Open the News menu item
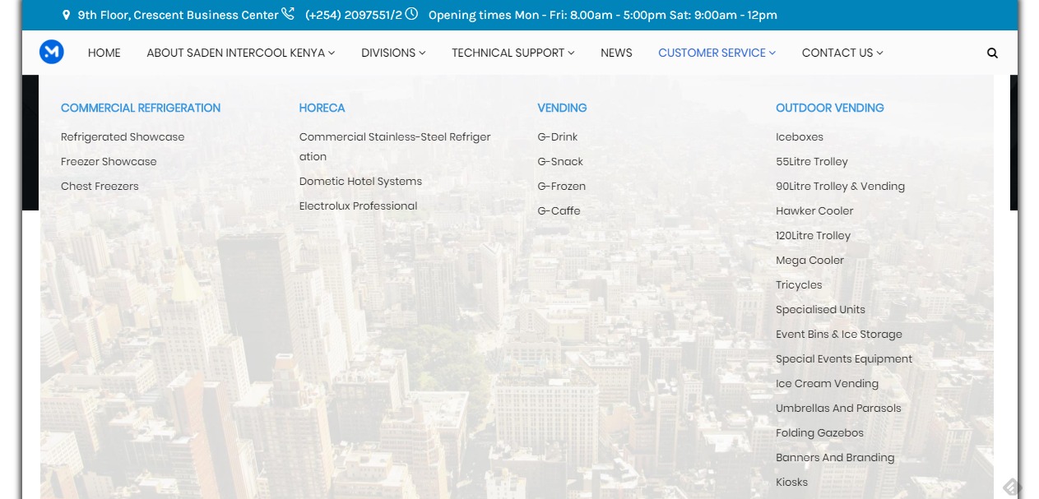Viewport: 1039px width, 499px height. point(616,53)
